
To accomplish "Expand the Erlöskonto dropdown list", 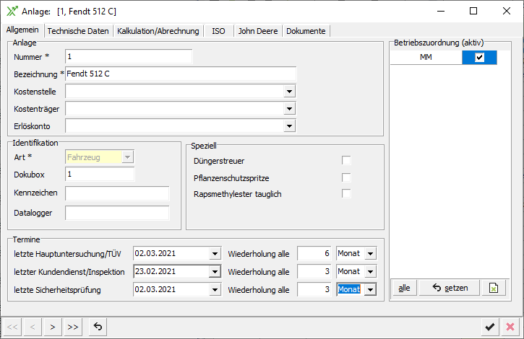I will point(289,126).
